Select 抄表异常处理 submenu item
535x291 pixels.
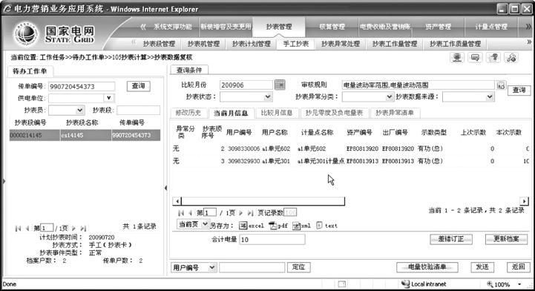[x=341, y=44]
